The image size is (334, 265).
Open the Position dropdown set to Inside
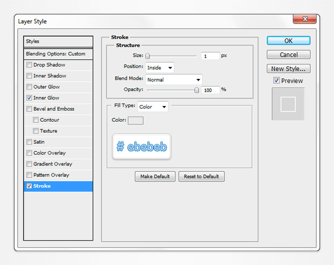coord(160,67)
